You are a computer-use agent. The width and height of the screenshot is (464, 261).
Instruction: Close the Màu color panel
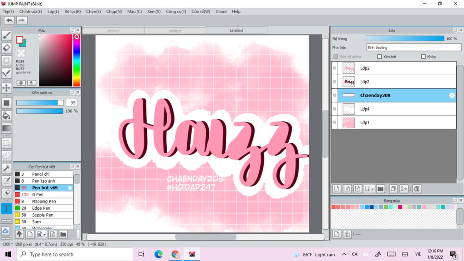(78, 30)
